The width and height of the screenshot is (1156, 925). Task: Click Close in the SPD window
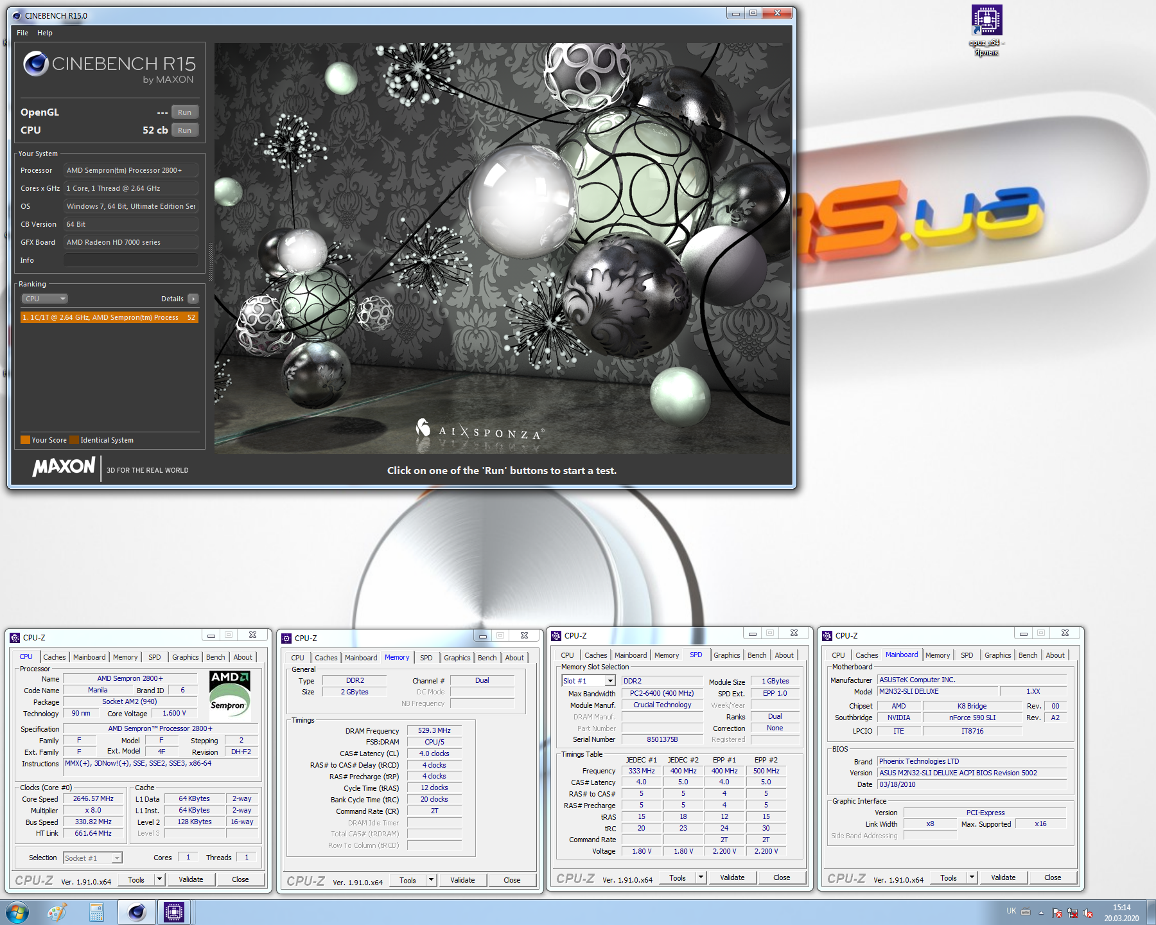click(782, 877)
